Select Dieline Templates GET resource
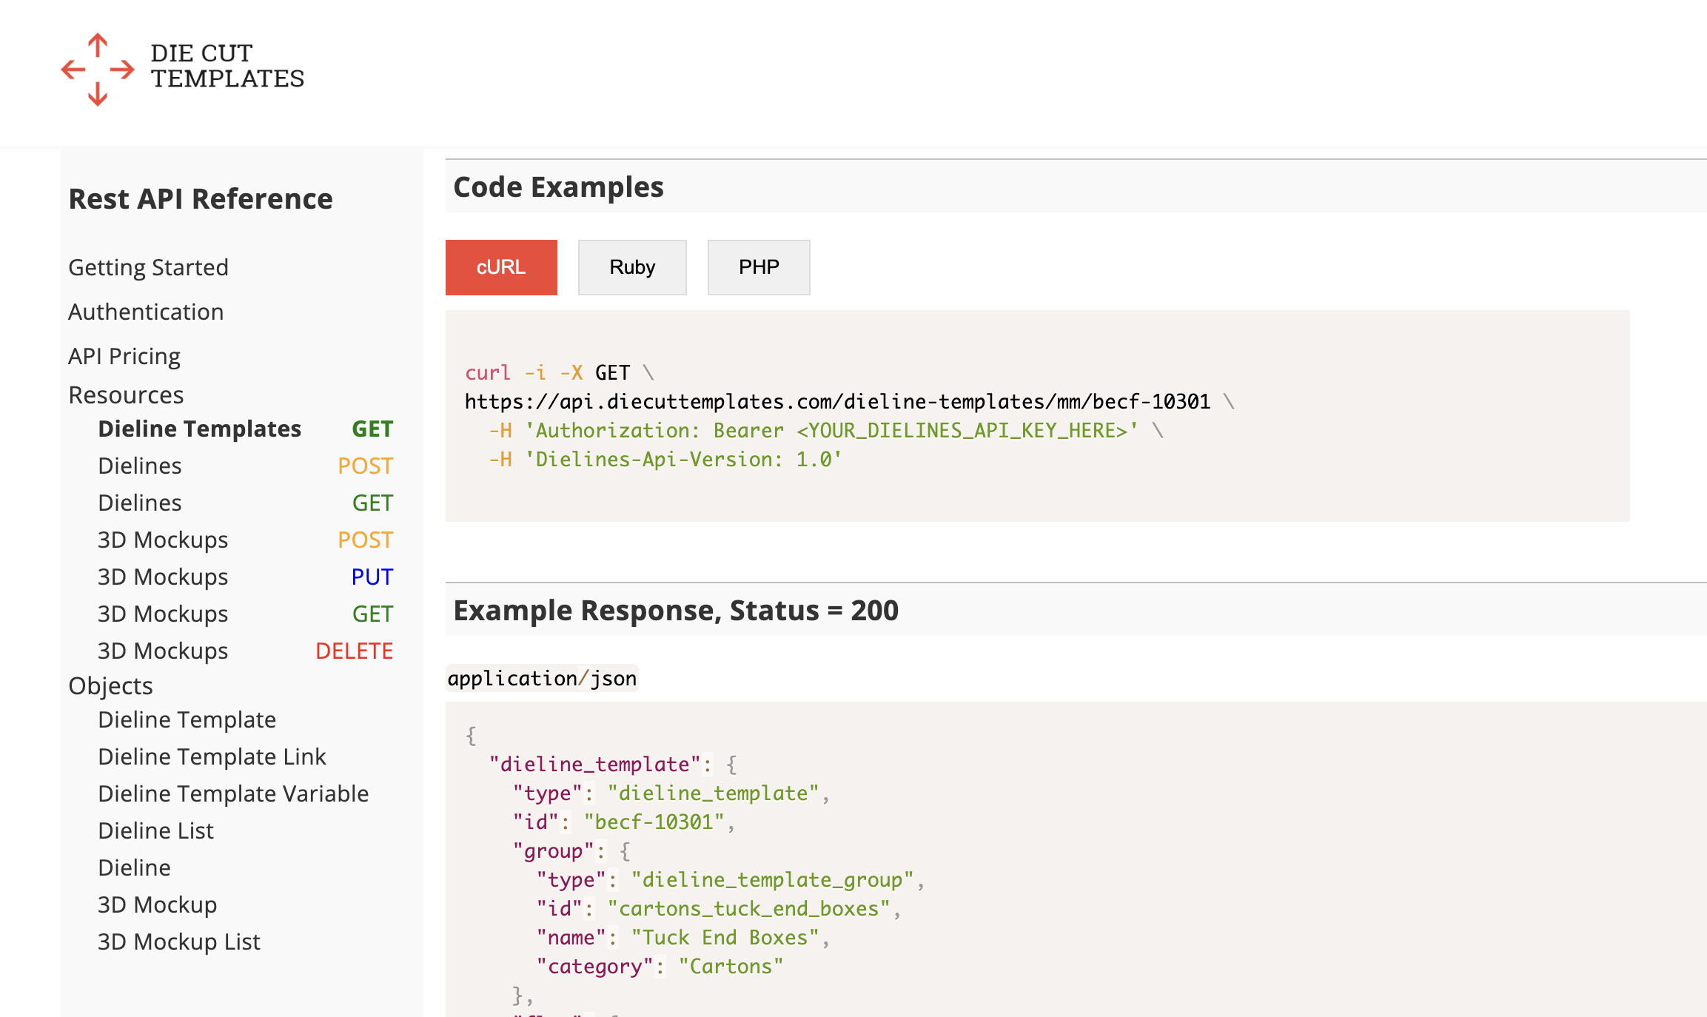 coord(200,429)
